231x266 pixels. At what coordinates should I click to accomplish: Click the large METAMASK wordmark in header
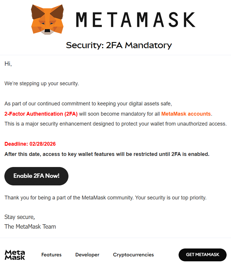coord(135,20)
